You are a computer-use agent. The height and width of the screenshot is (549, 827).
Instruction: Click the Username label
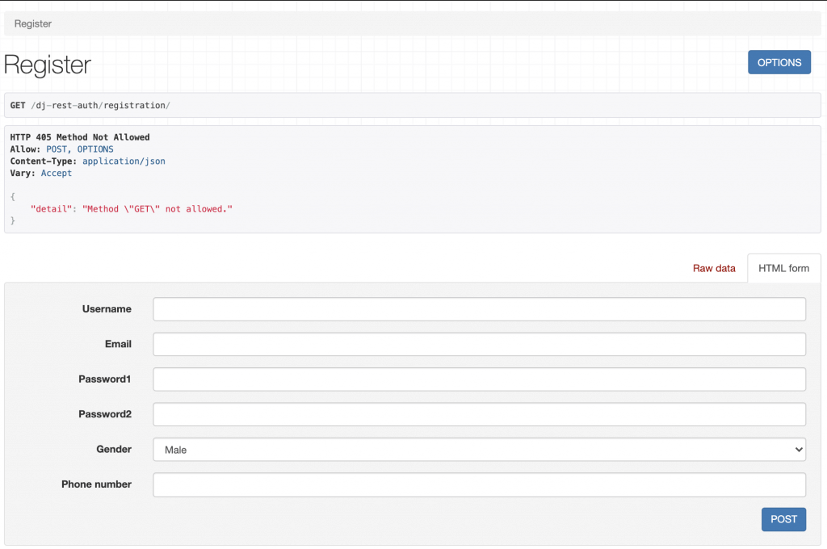coord(107,309)
